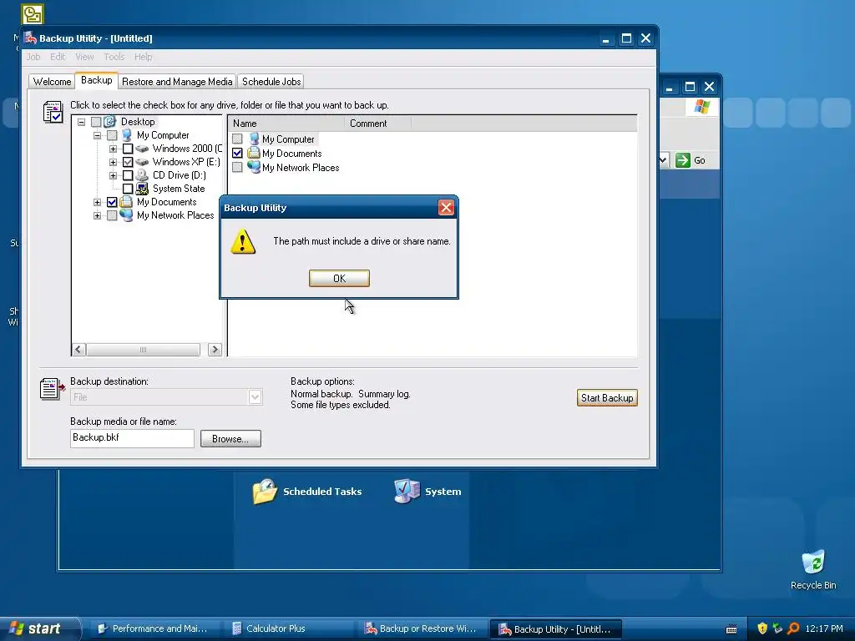
Task: Expand the My Network Places tree node
Action: (x=97, y=215)
